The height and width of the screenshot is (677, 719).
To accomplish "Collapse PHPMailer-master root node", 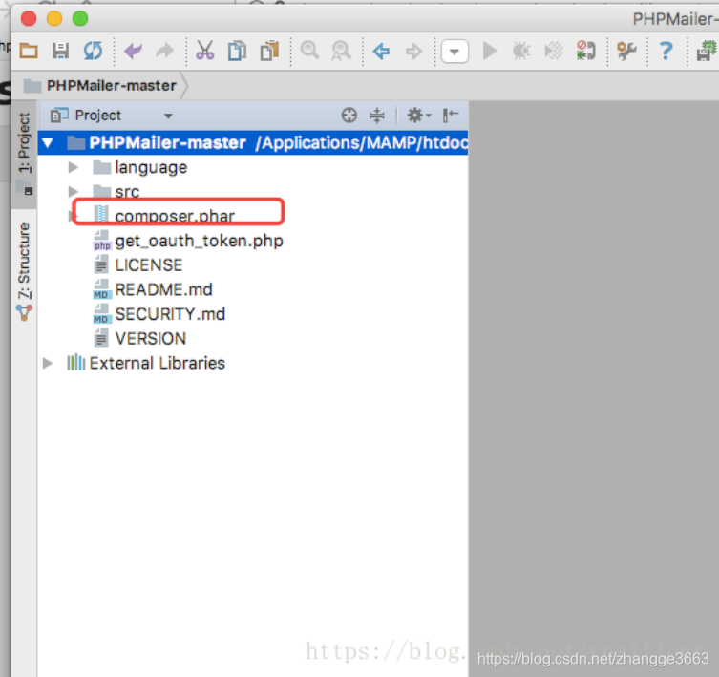I will (48, 143).
